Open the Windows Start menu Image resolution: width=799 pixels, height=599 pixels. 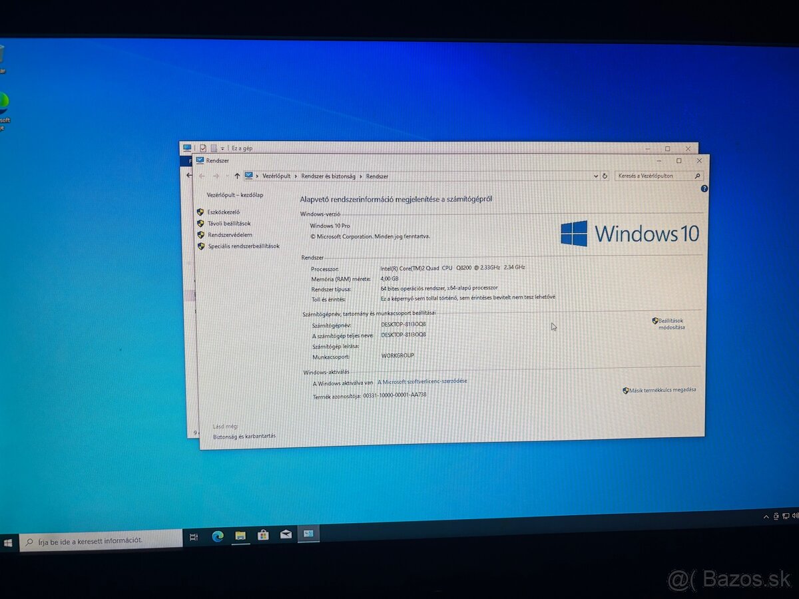8,542
